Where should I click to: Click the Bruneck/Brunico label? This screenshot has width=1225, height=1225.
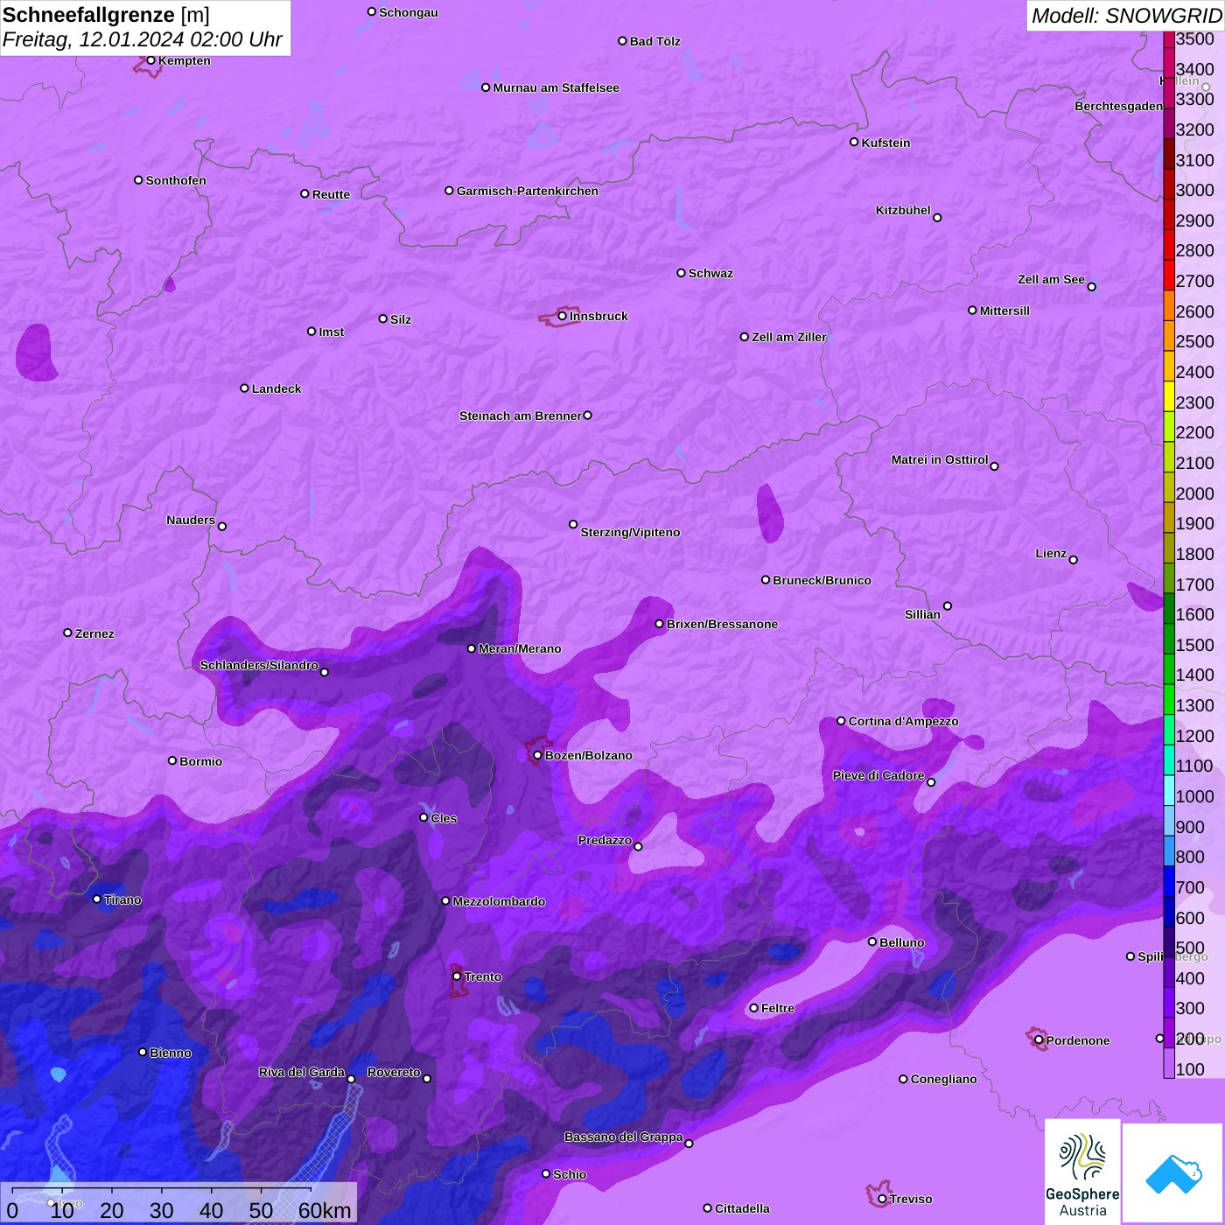click(822, 580)
